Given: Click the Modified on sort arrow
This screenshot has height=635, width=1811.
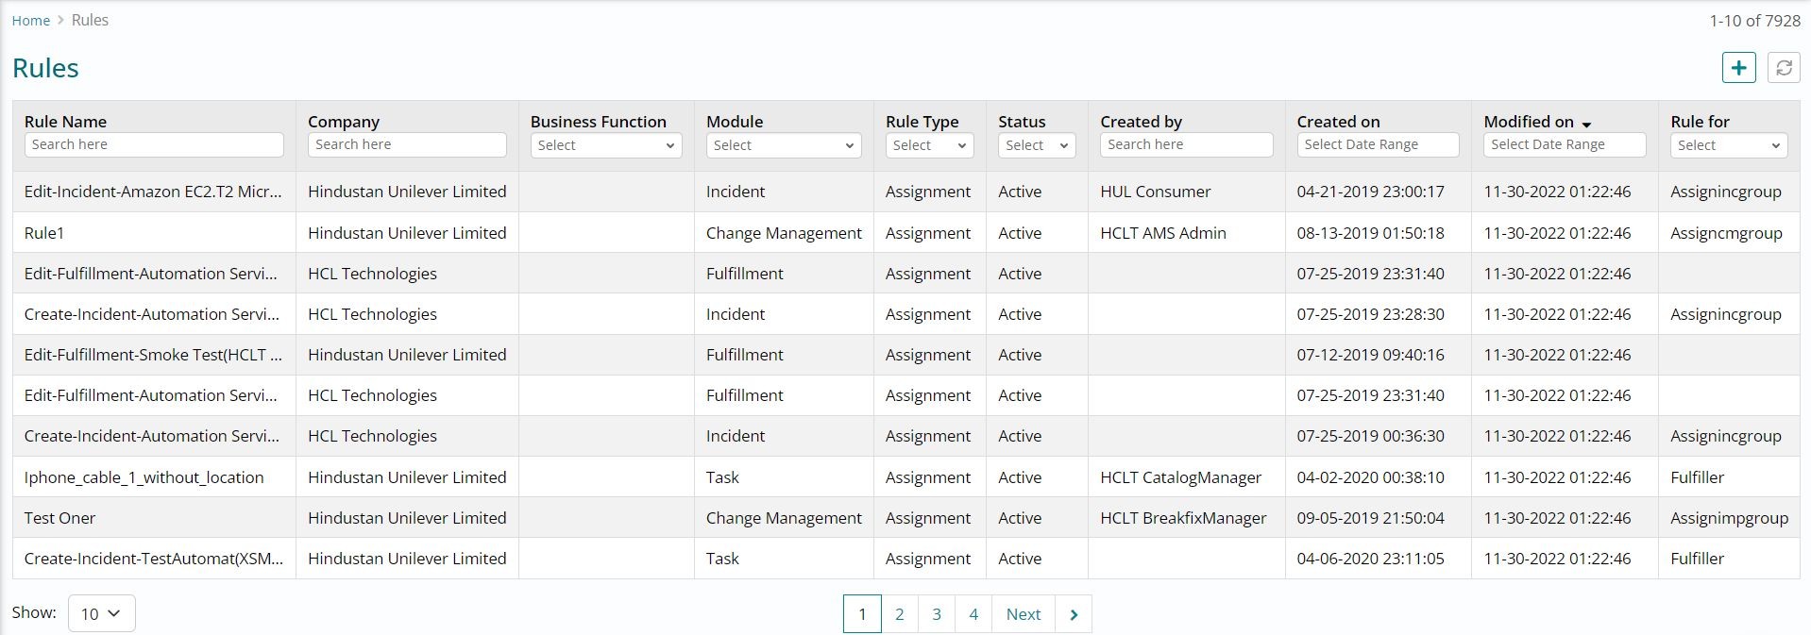Looking at the screenshot, I should pos(1586,124).
